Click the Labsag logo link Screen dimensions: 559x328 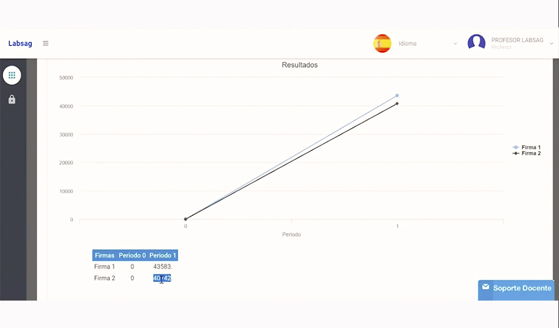(20, 44)
